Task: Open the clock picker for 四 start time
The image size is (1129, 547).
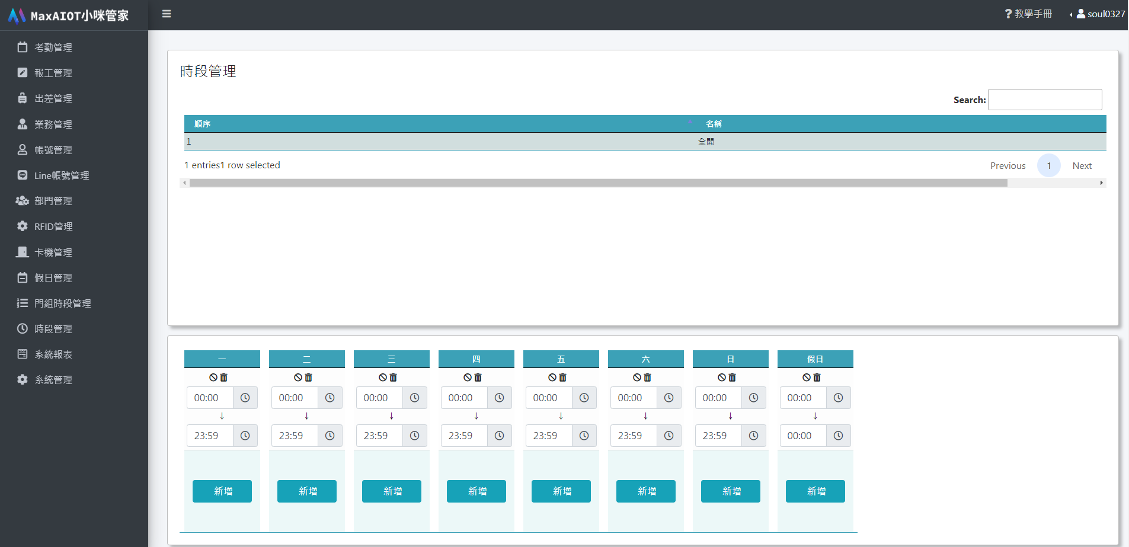Action: [x=500, y=398]
